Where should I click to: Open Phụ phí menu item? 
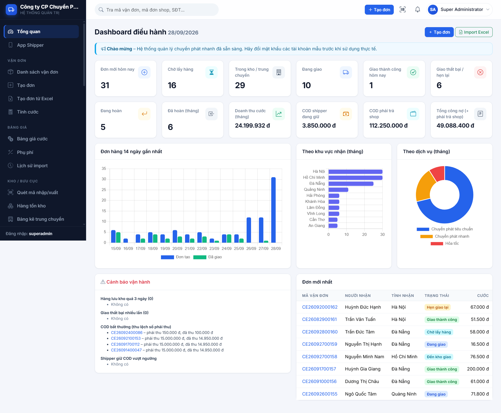click(41, 152)
